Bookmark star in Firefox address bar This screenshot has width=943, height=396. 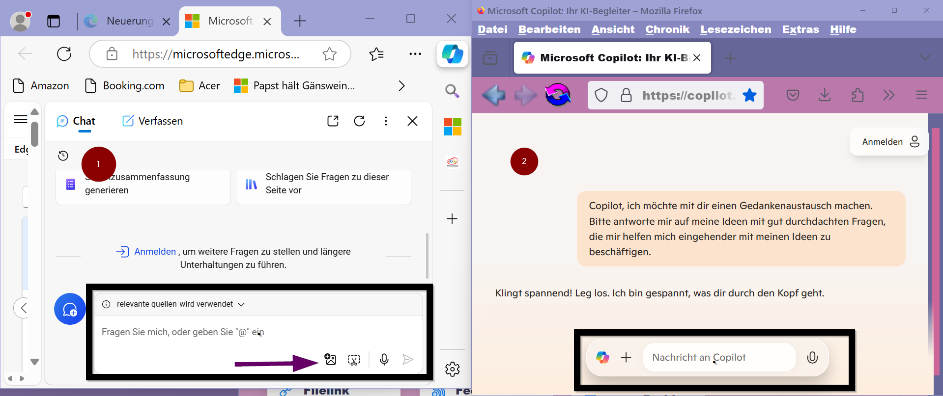[x=749, y=95]
